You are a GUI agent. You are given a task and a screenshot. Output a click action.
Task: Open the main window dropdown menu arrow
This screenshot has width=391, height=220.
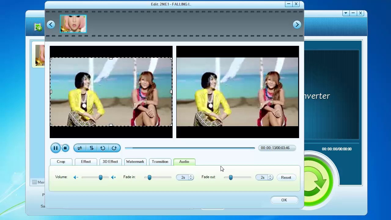coord(345,13)
